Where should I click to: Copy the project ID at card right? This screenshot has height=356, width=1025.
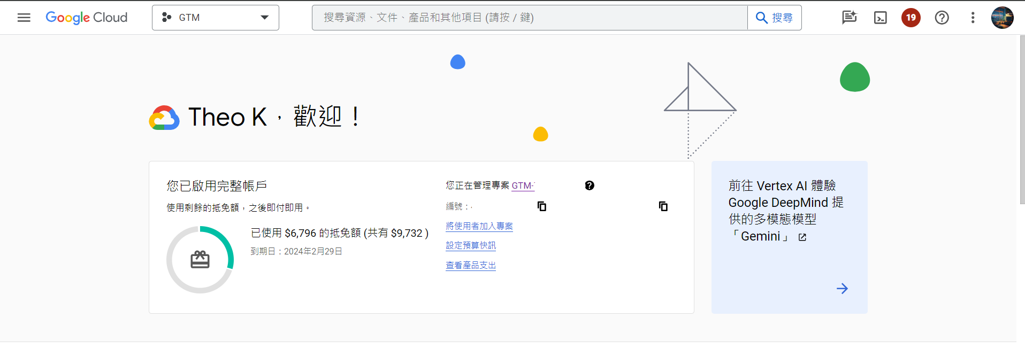(663, 206)
